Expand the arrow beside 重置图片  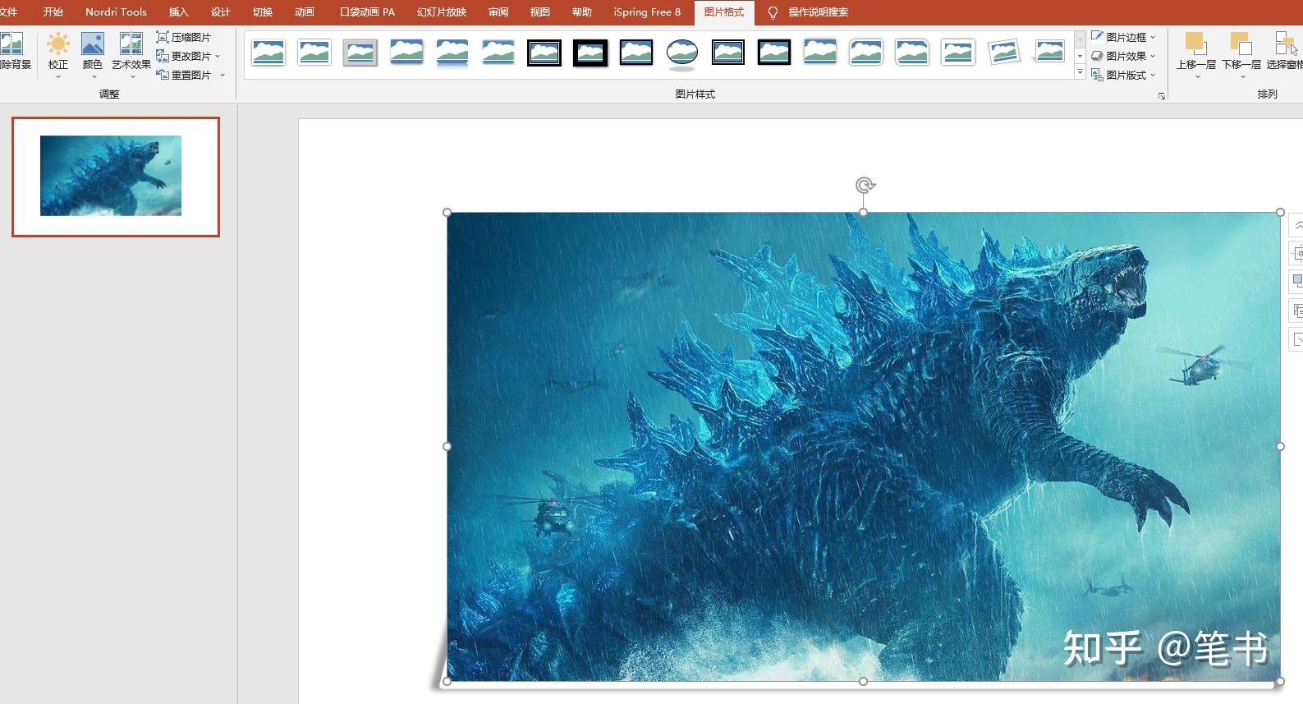(x=223, y=75)
